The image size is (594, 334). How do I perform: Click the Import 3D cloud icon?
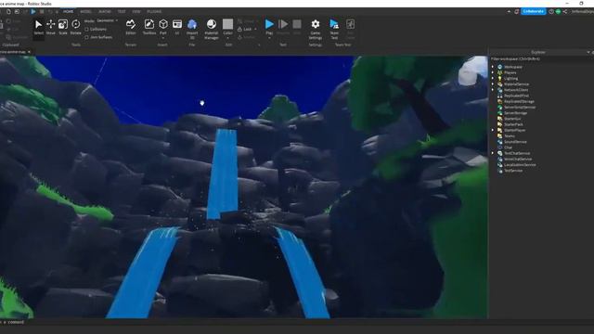point(192,25)
